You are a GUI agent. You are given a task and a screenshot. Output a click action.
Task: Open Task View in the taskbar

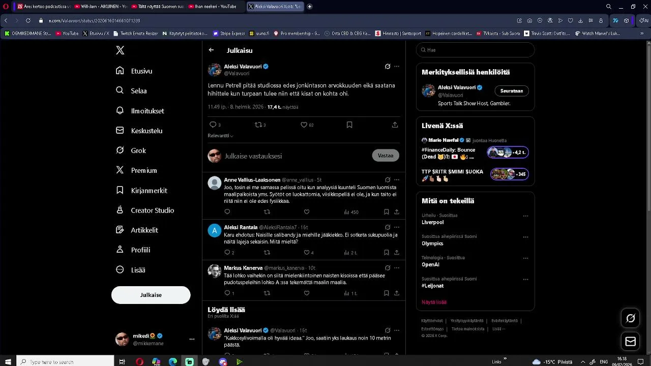[122, 362]
